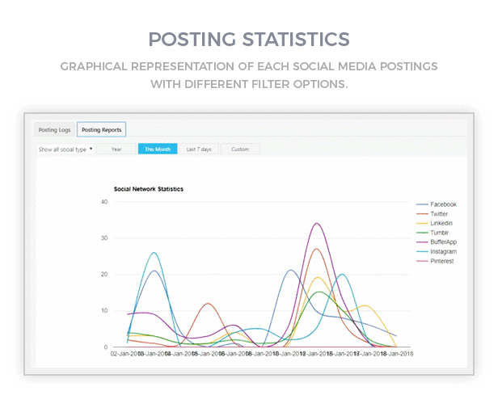The width and height of the screenshot is (498, 408).
Task: Click the 'Social Network Statistics' chart title
Action: pos(149,189)
